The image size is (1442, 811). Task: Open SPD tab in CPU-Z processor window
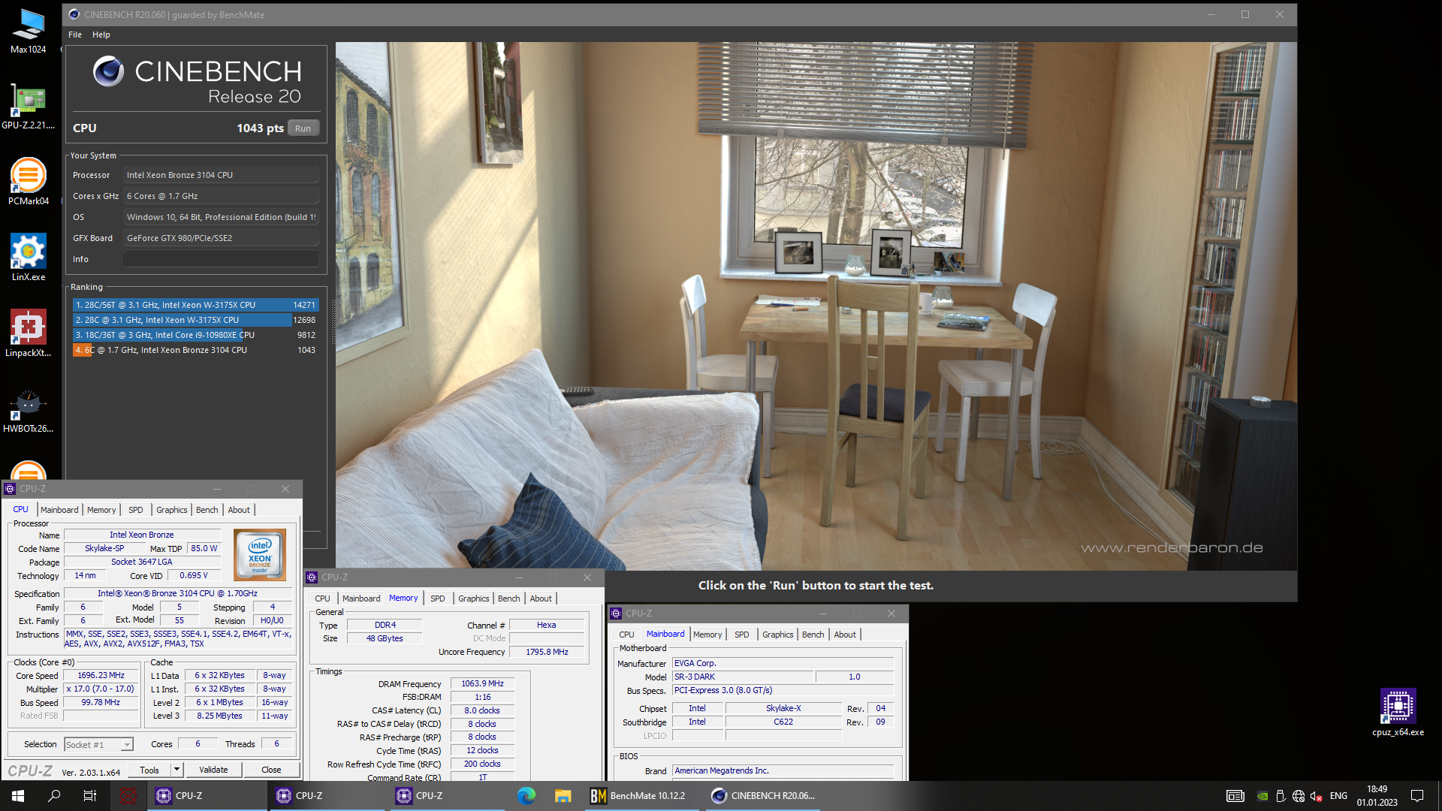click(135, 510)
